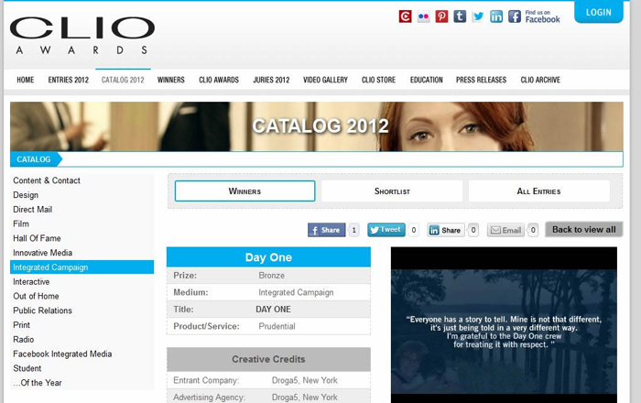Click the Tweet count bubble
The height and width of the screenshot is (403, 641).
(414, 230)
